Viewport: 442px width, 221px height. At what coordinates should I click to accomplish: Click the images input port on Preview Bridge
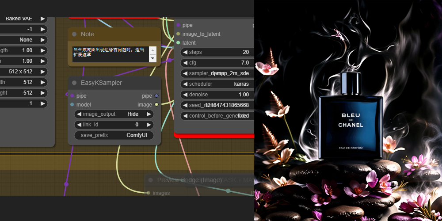(x=148, y=193)
